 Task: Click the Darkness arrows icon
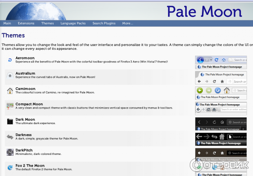10,137
